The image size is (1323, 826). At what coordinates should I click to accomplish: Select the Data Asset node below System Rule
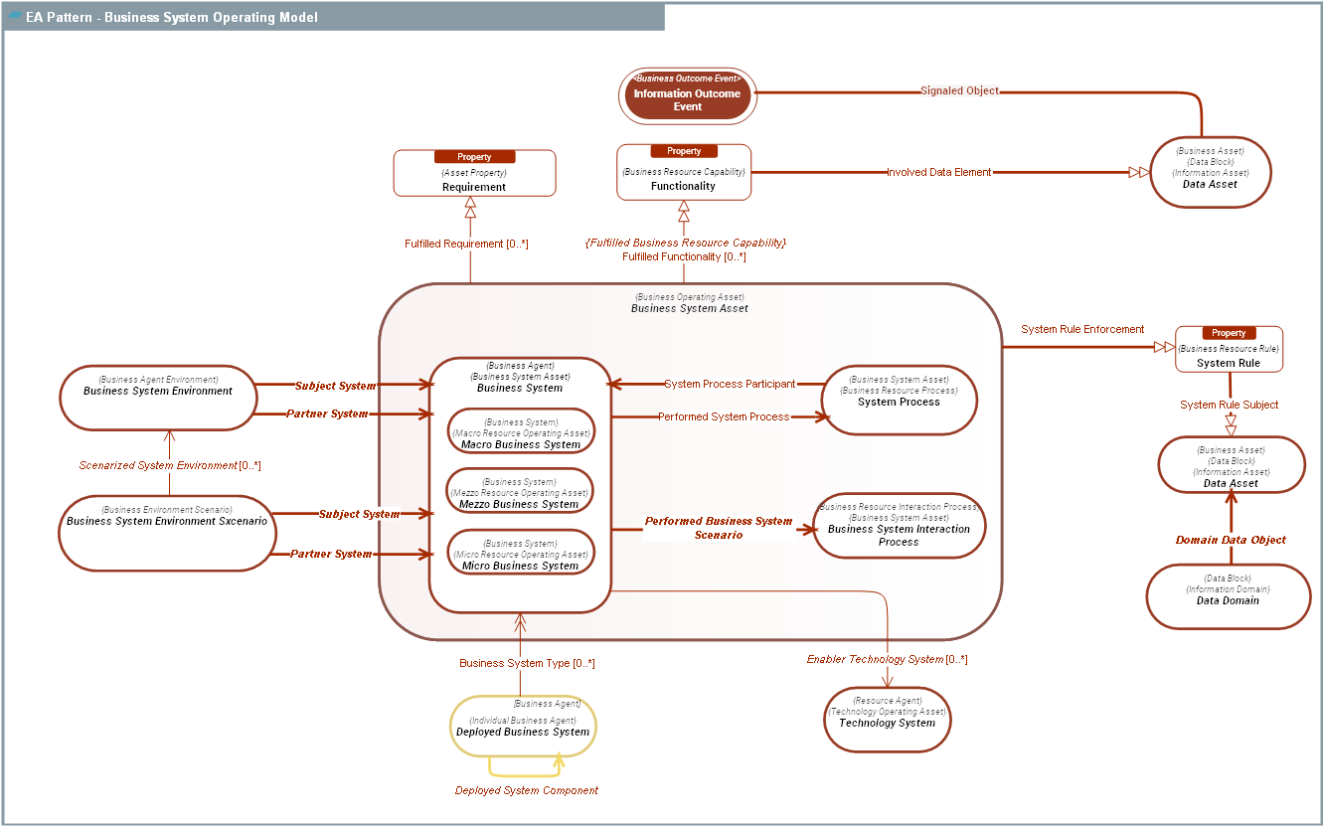click(x=1231, y=464)
